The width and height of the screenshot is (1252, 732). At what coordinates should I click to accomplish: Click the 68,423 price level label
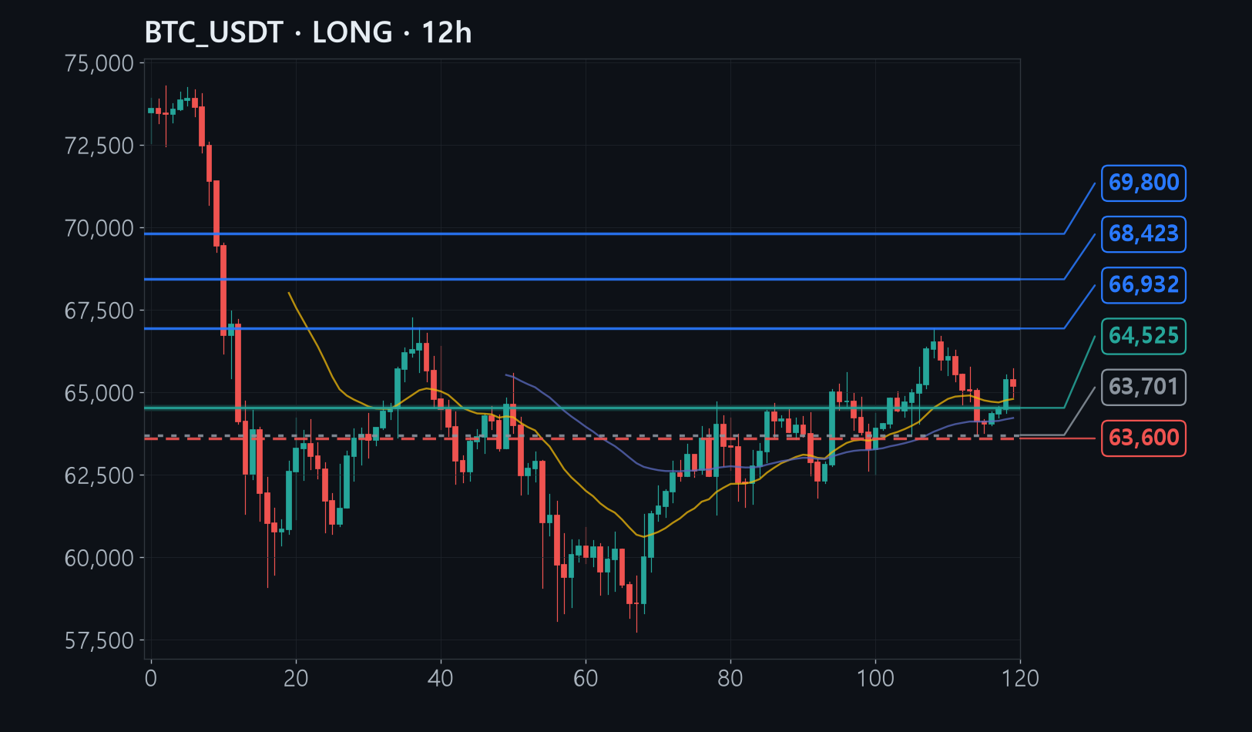(x=1143, y=234)
